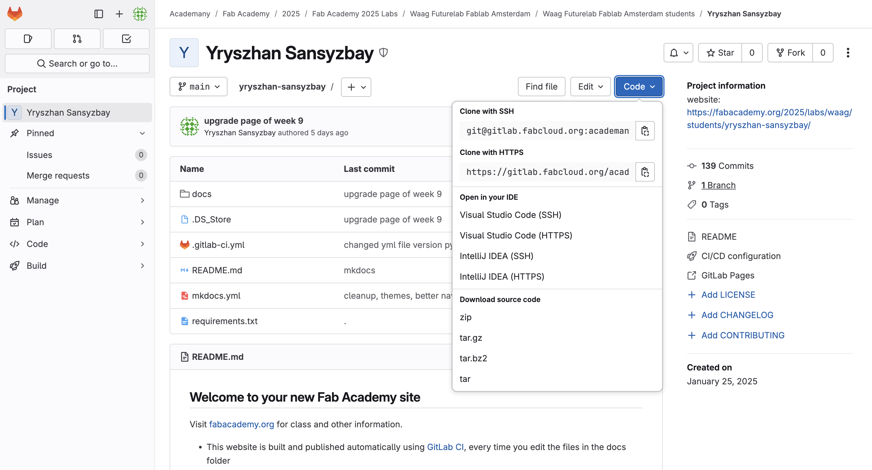
Task: Focus the Search or go to field
Action: point(77,64)
